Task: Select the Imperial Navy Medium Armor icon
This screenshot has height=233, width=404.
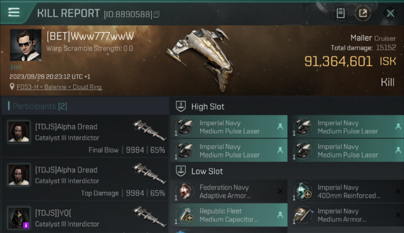Action: click(x=303, y=215)
